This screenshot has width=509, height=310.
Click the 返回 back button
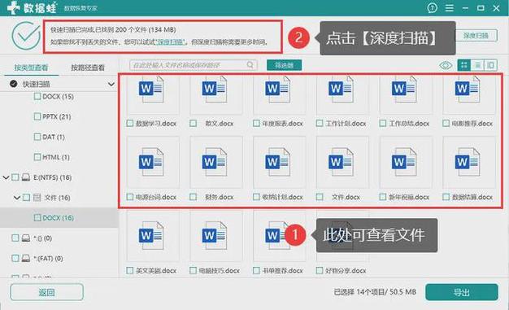click(46, 292)
